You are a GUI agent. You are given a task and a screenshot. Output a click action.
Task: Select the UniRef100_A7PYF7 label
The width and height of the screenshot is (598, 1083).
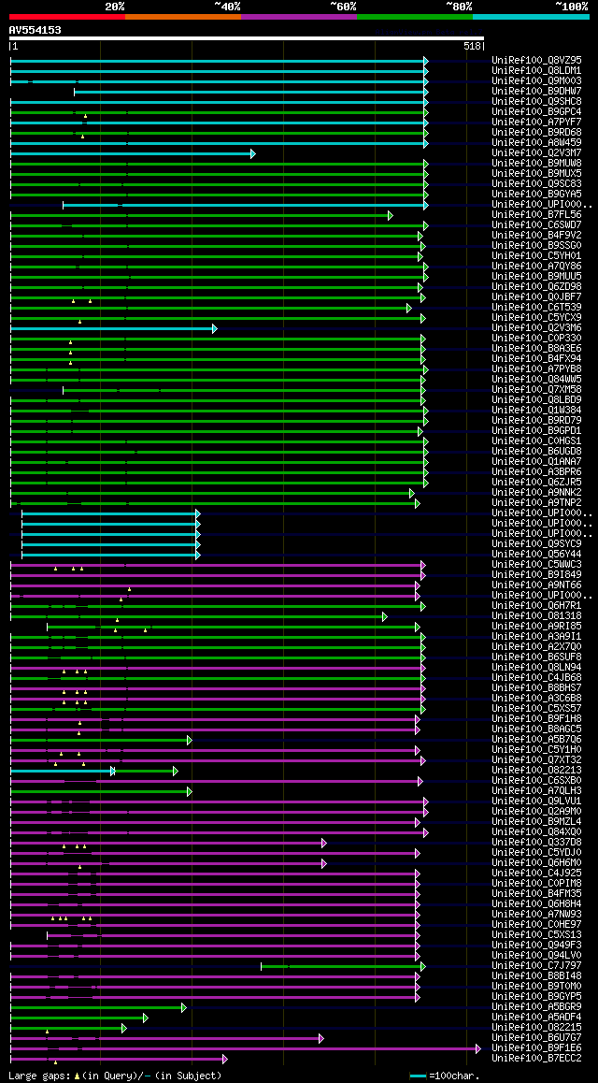pos(536,123)
